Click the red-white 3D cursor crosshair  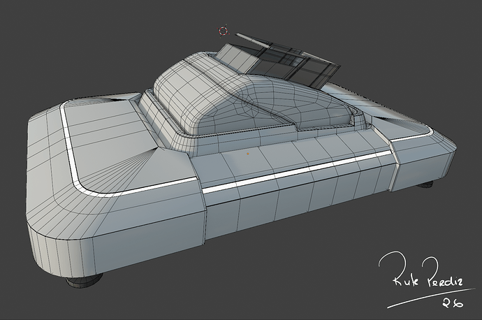[223, 31]
